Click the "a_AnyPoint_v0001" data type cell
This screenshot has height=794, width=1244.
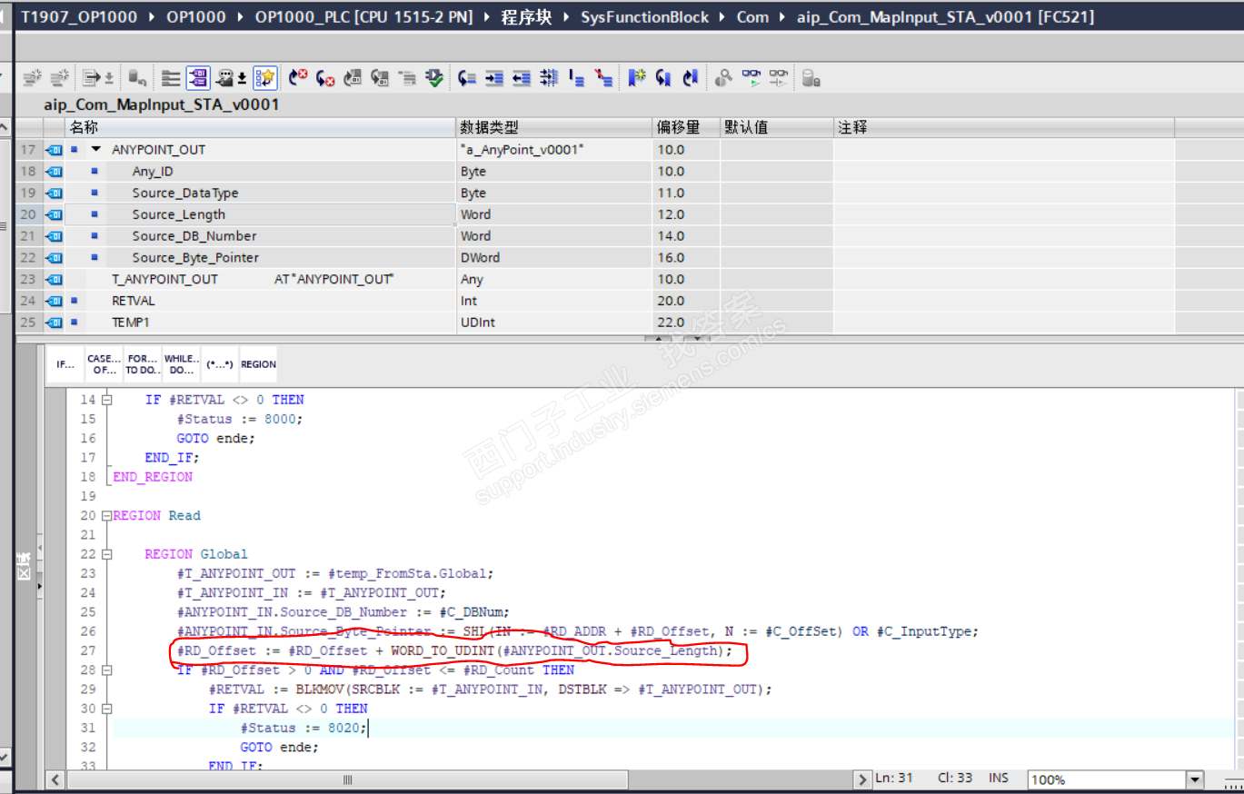point(554,149)
